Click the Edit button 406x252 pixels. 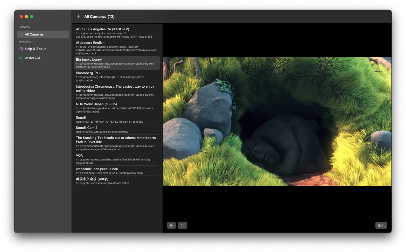[381, 225]
